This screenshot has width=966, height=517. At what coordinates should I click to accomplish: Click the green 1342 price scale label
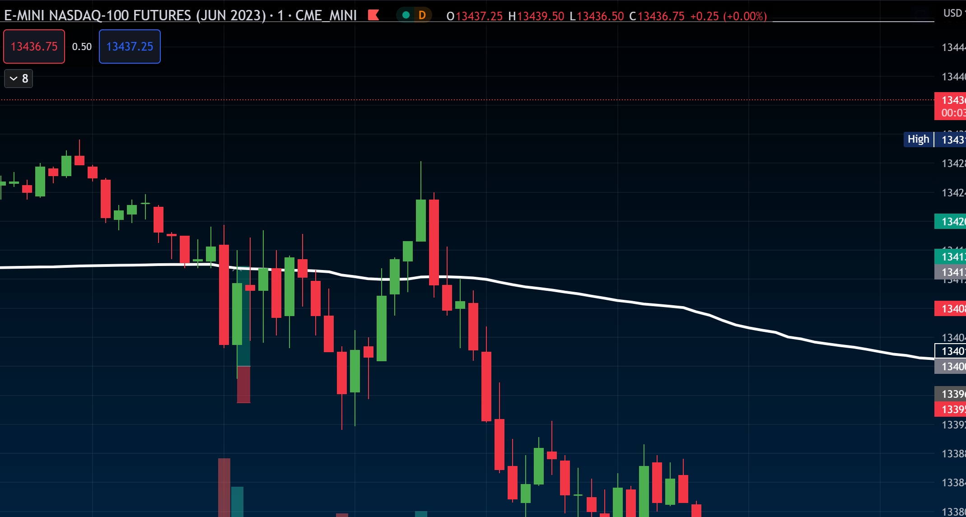[x=950, y=221]
